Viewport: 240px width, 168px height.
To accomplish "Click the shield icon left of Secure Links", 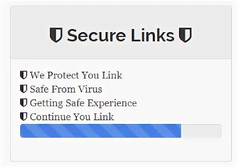I will [56, 35].
